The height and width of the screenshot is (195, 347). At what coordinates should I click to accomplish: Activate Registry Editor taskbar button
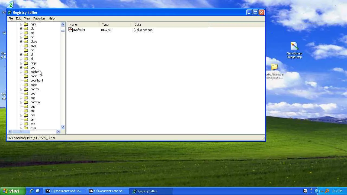151,191
